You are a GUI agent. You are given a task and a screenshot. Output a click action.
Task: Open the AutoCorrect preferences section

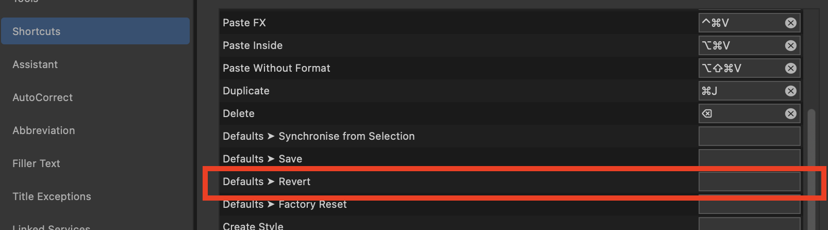point(42,97)
